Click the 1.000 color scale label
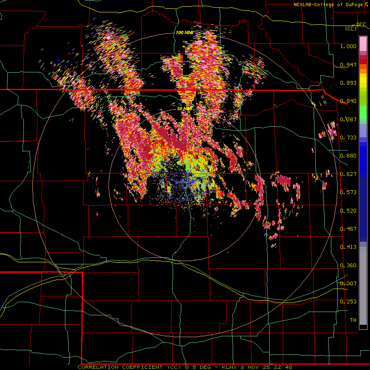Viewport: 370px width, 370px height. (348, 46)
